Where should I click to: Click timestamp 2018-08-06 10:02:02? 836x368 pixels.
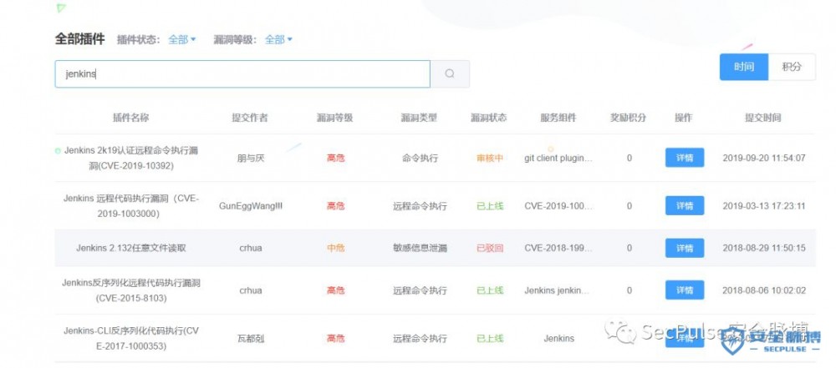point(764,290)
